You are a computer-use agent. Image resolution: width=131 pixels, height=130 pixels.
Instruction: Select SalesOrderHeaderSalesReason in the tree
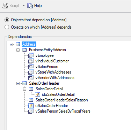tap(62, 100)
